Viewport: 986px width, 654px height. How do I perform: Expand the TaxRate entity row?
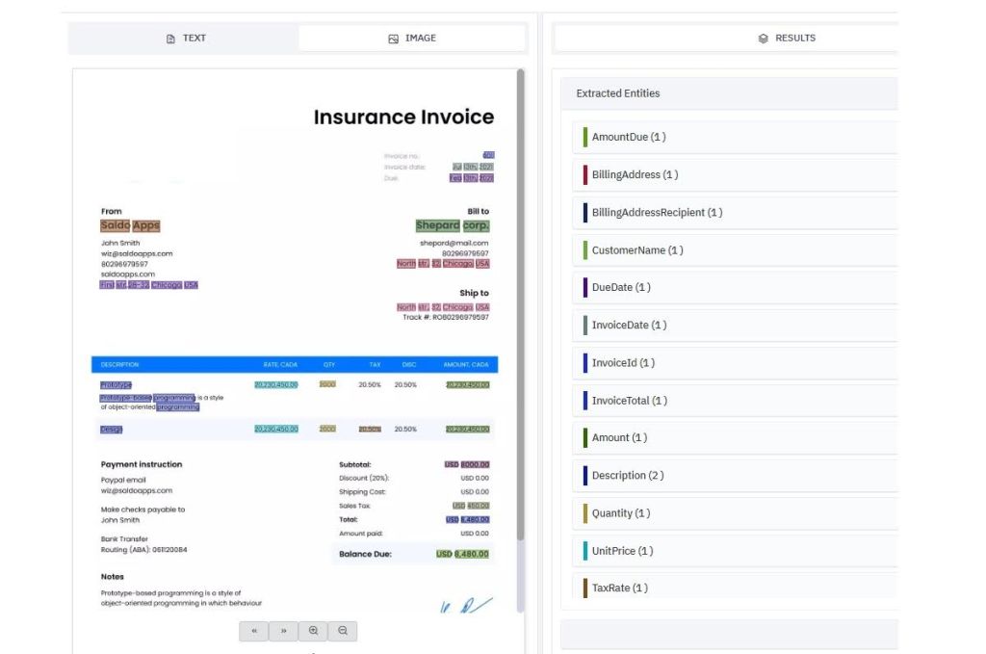coord(729,588)
